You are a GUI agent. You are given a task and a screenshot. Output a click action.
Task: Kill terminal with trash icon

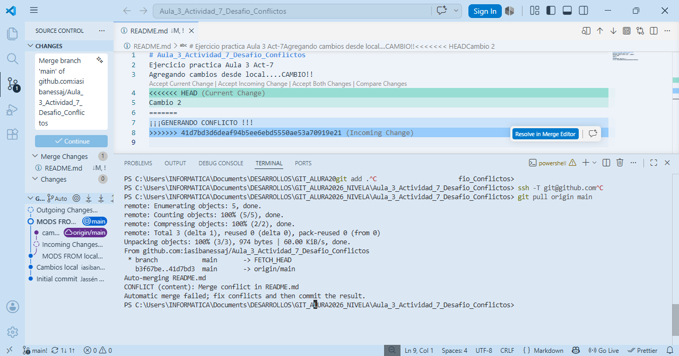coord(620,163)
